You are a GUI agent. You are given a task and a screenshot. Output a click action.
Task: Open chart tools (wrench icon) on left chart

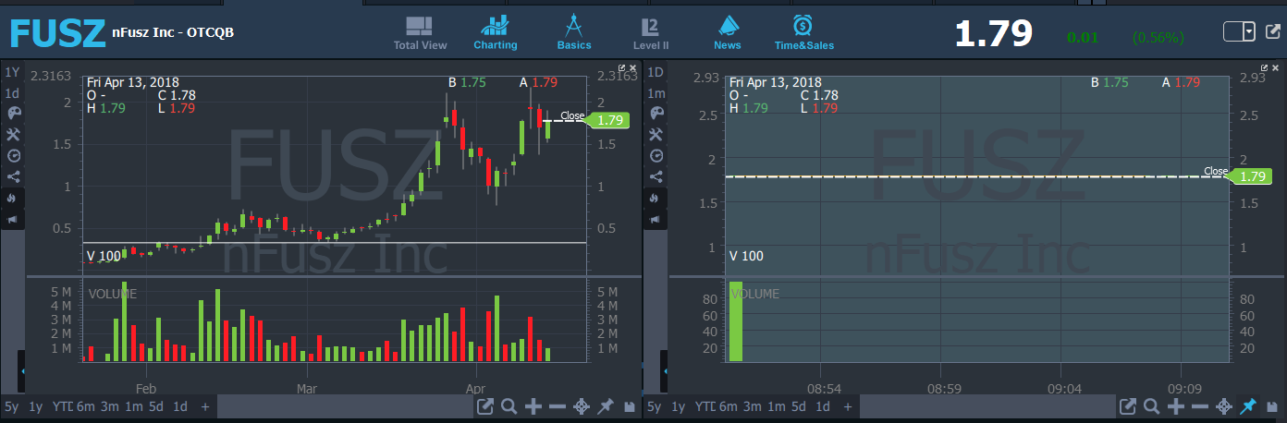click(13, 135)
